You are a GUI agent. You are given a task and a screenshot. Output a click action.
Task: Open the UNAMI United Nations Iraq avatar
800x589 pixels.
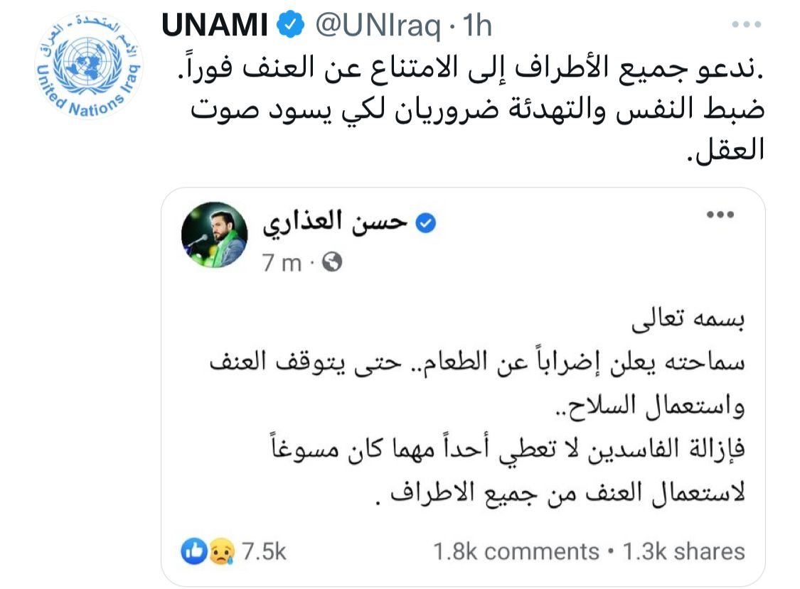point(90,66)
